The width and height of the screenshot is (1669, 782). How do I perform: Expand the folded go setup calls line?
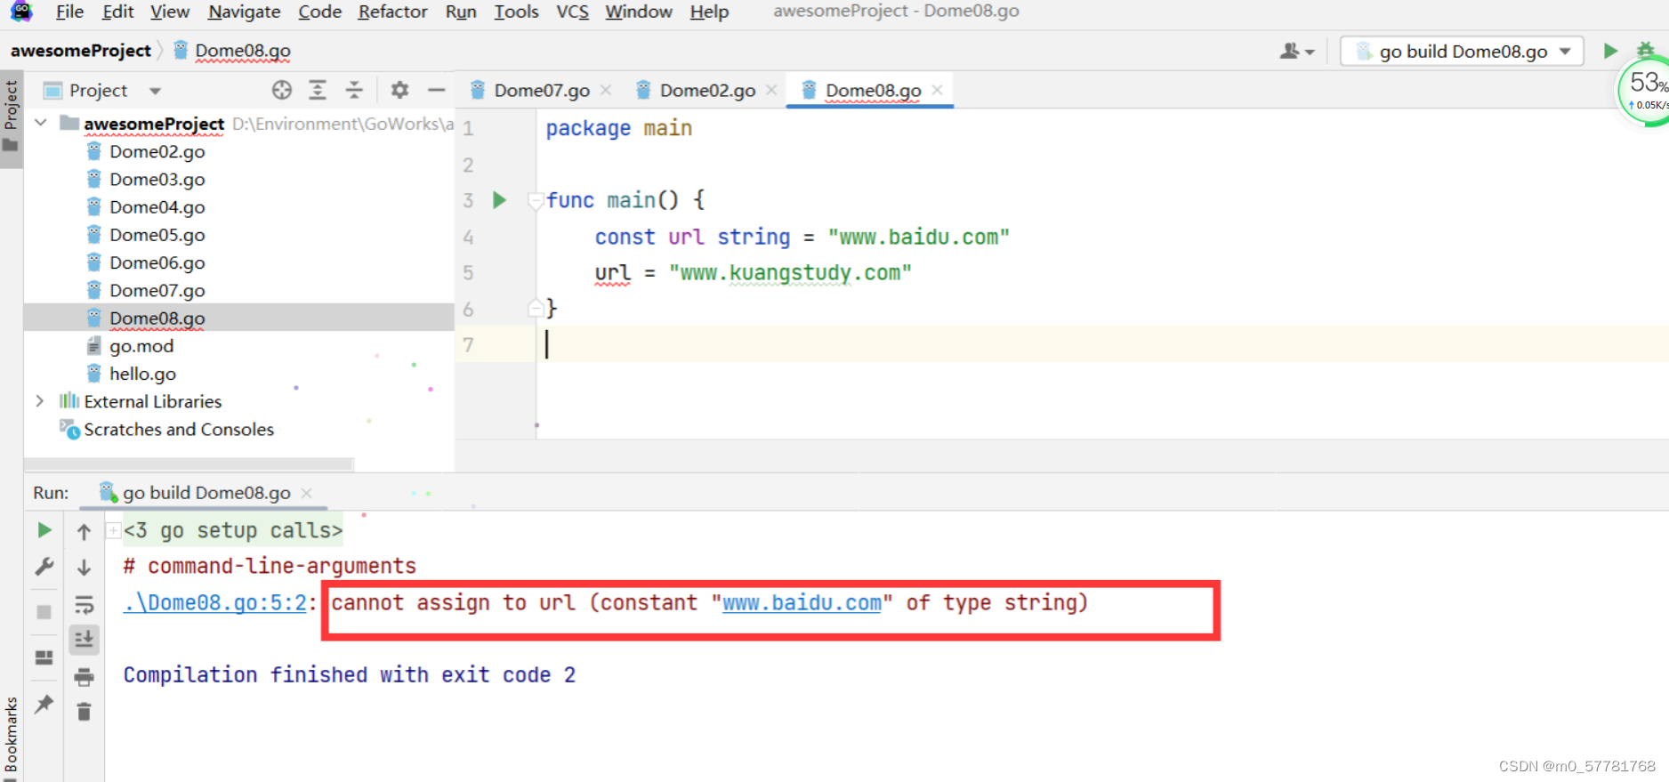click(113, 531)
